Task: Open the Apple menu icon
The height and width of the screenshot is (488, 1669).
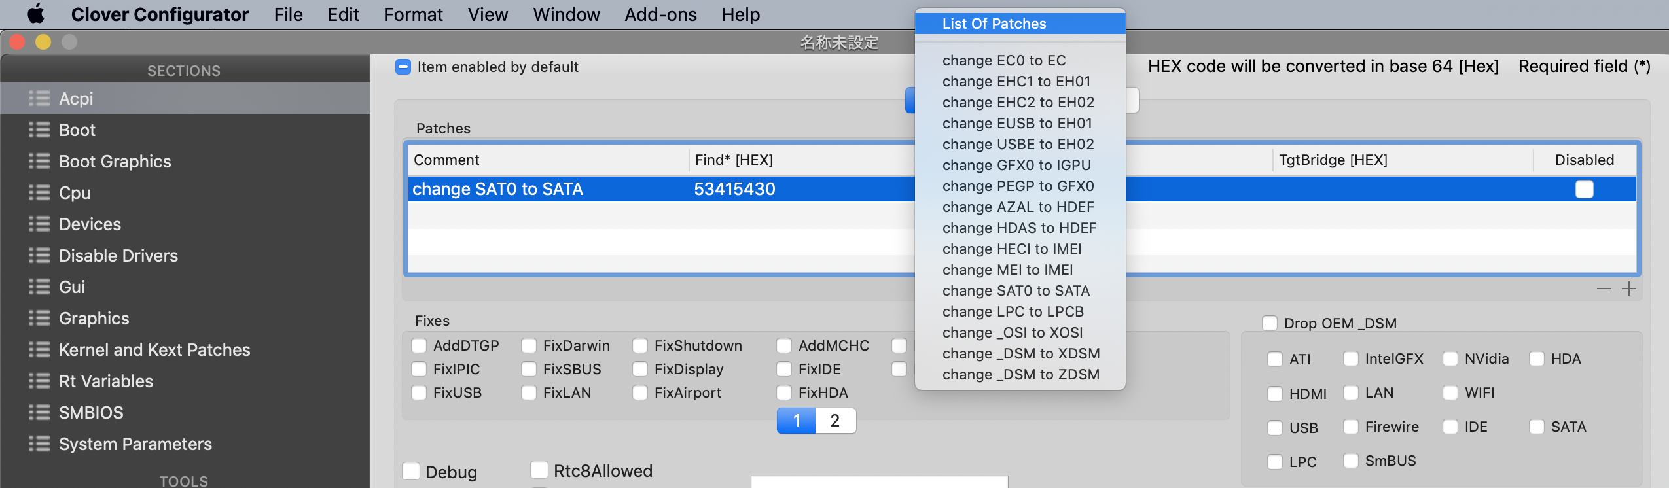Action: click(x=37, y=14)
